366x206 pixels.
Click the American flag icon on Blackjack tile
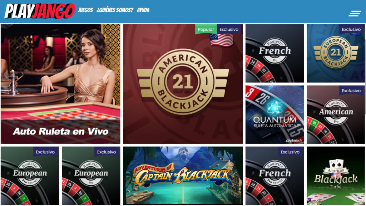pos(221,40)
